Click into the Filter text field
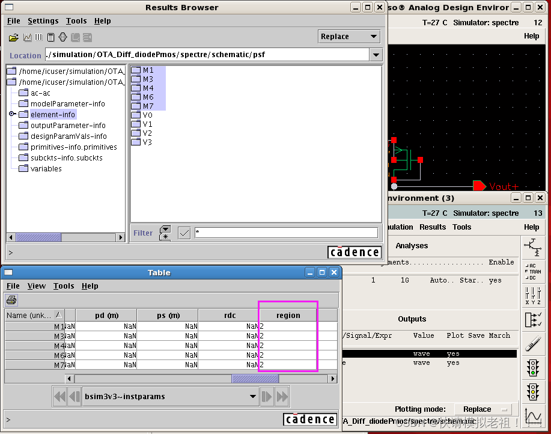The image size is (551, 434). click(287, 232)
